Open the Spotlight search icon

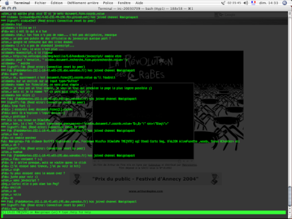click(285, 3)
